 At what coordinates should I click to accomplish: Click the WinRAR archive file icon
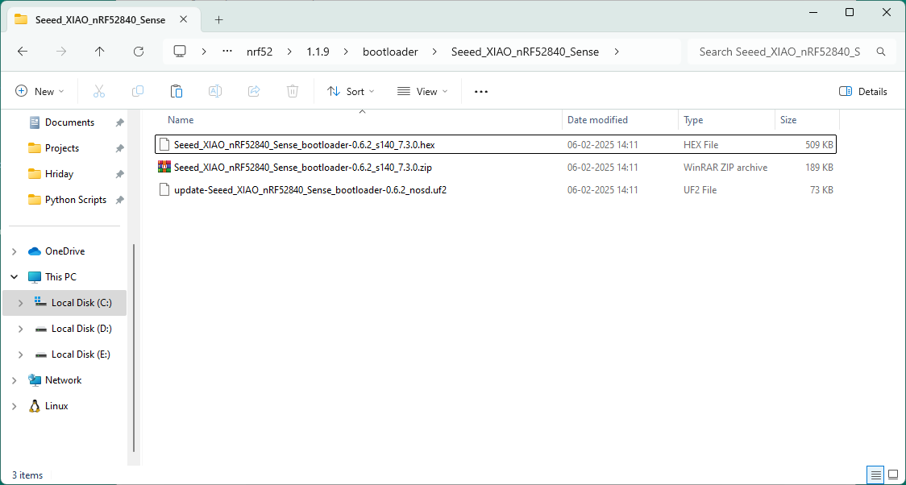point(164,168)
